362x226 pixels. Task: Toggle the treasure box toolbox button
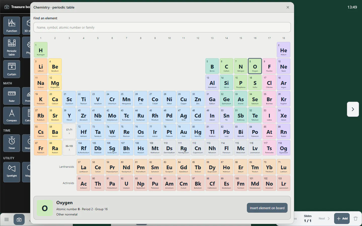(19, 219)
